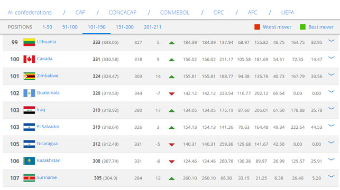Click the Nicaragua flag icon
This screenshot has height=190, width=340.
(29, 144)
